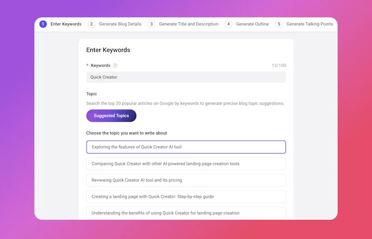The width and height of the screenshot is (372, 239).
Task: Choose topic Comparing Quick Creator with other tools
Action: pyautogui.click(x=186, y=164)
